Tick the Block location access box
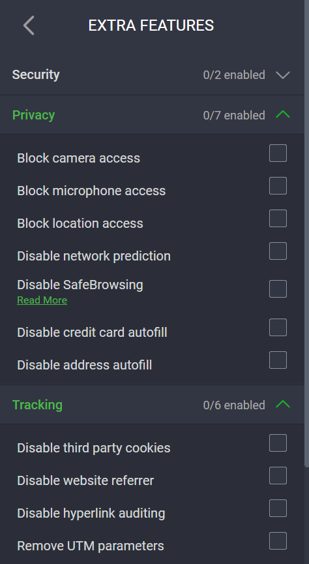 tap(278, 218)
